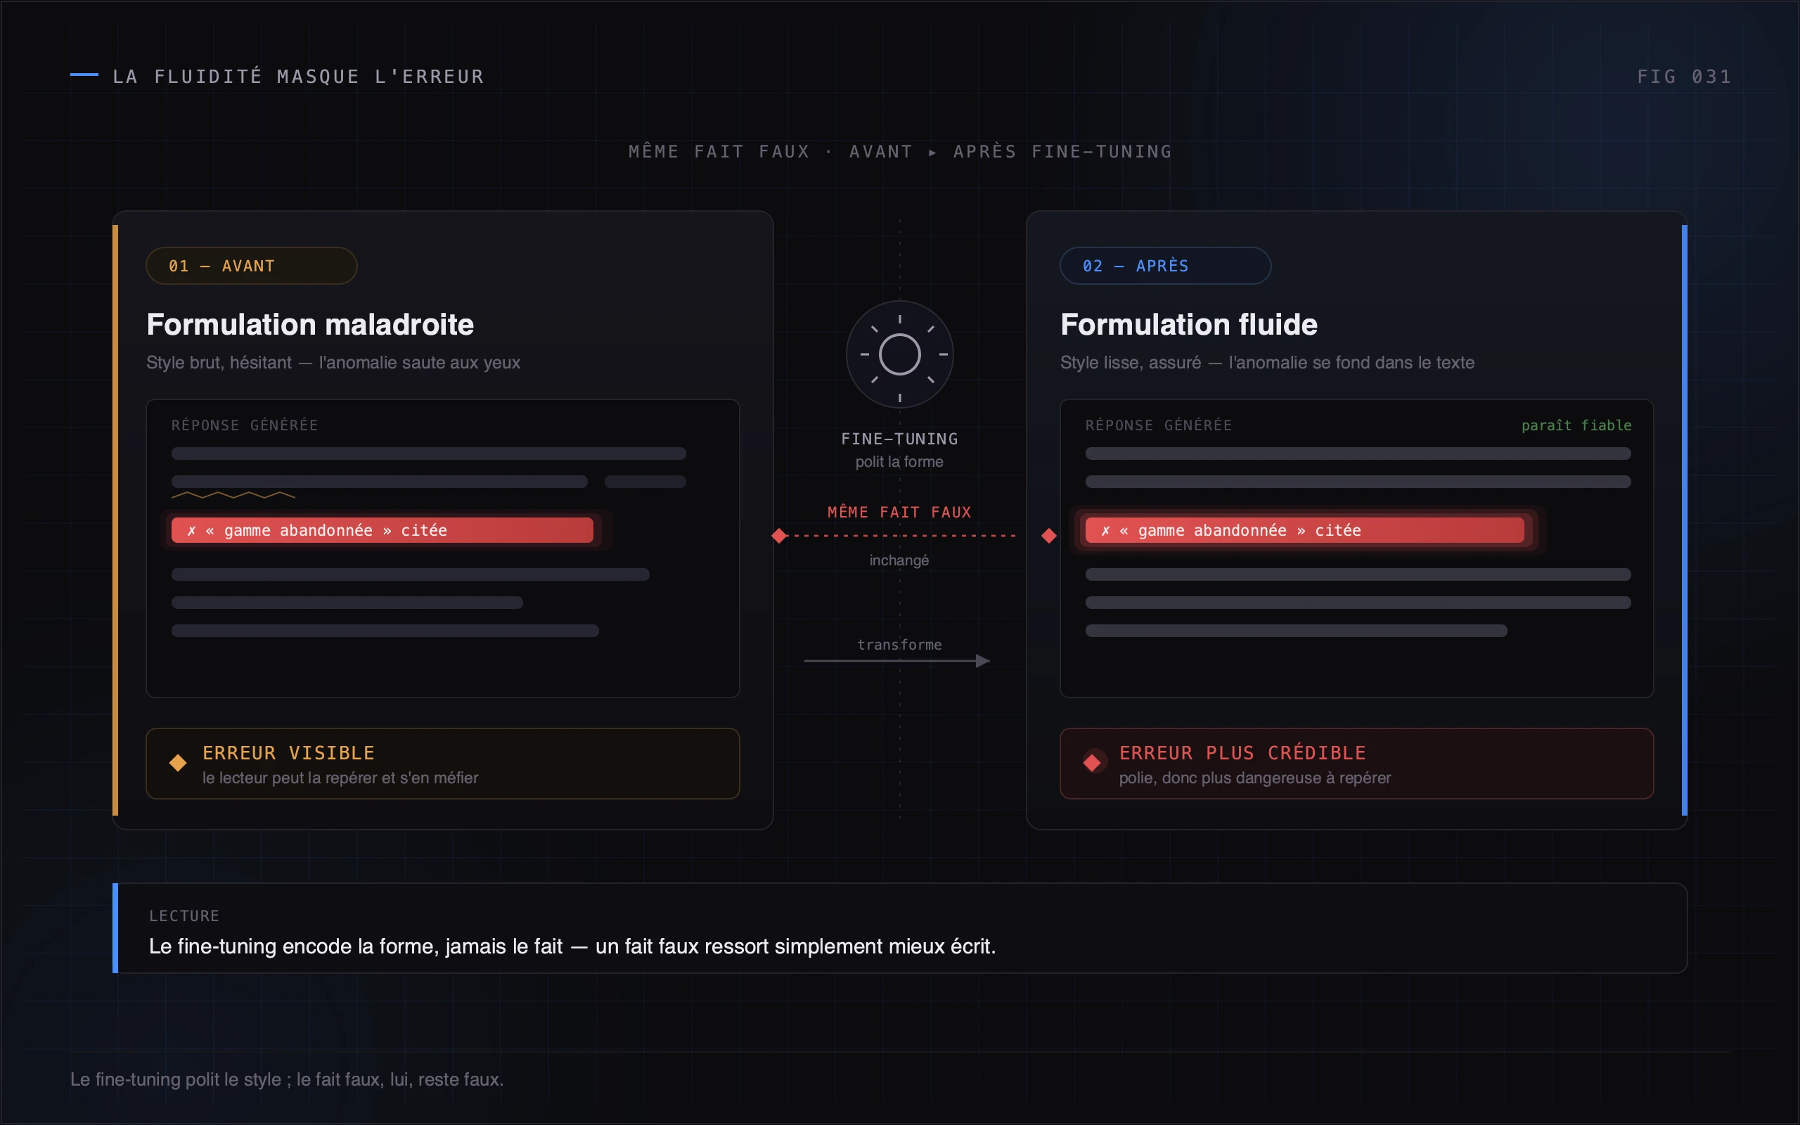Click le lecteur peut la repérer text
Screen dimensions: 1800x1125
coord(340,778)
